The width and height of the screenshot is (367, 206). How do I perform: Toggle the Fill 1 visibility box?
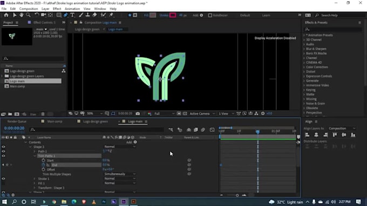pos(3,183)
